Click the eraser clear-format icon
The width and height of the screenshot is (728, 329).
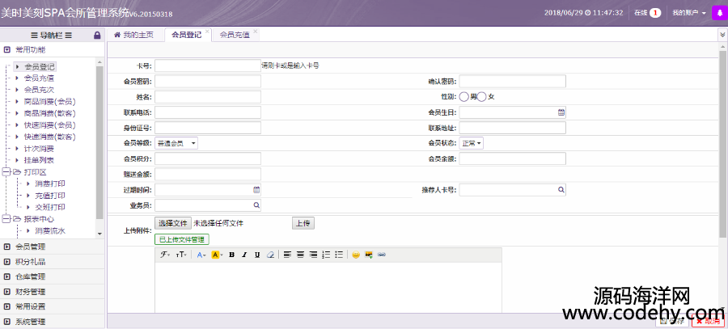click(x=270, y=255)
